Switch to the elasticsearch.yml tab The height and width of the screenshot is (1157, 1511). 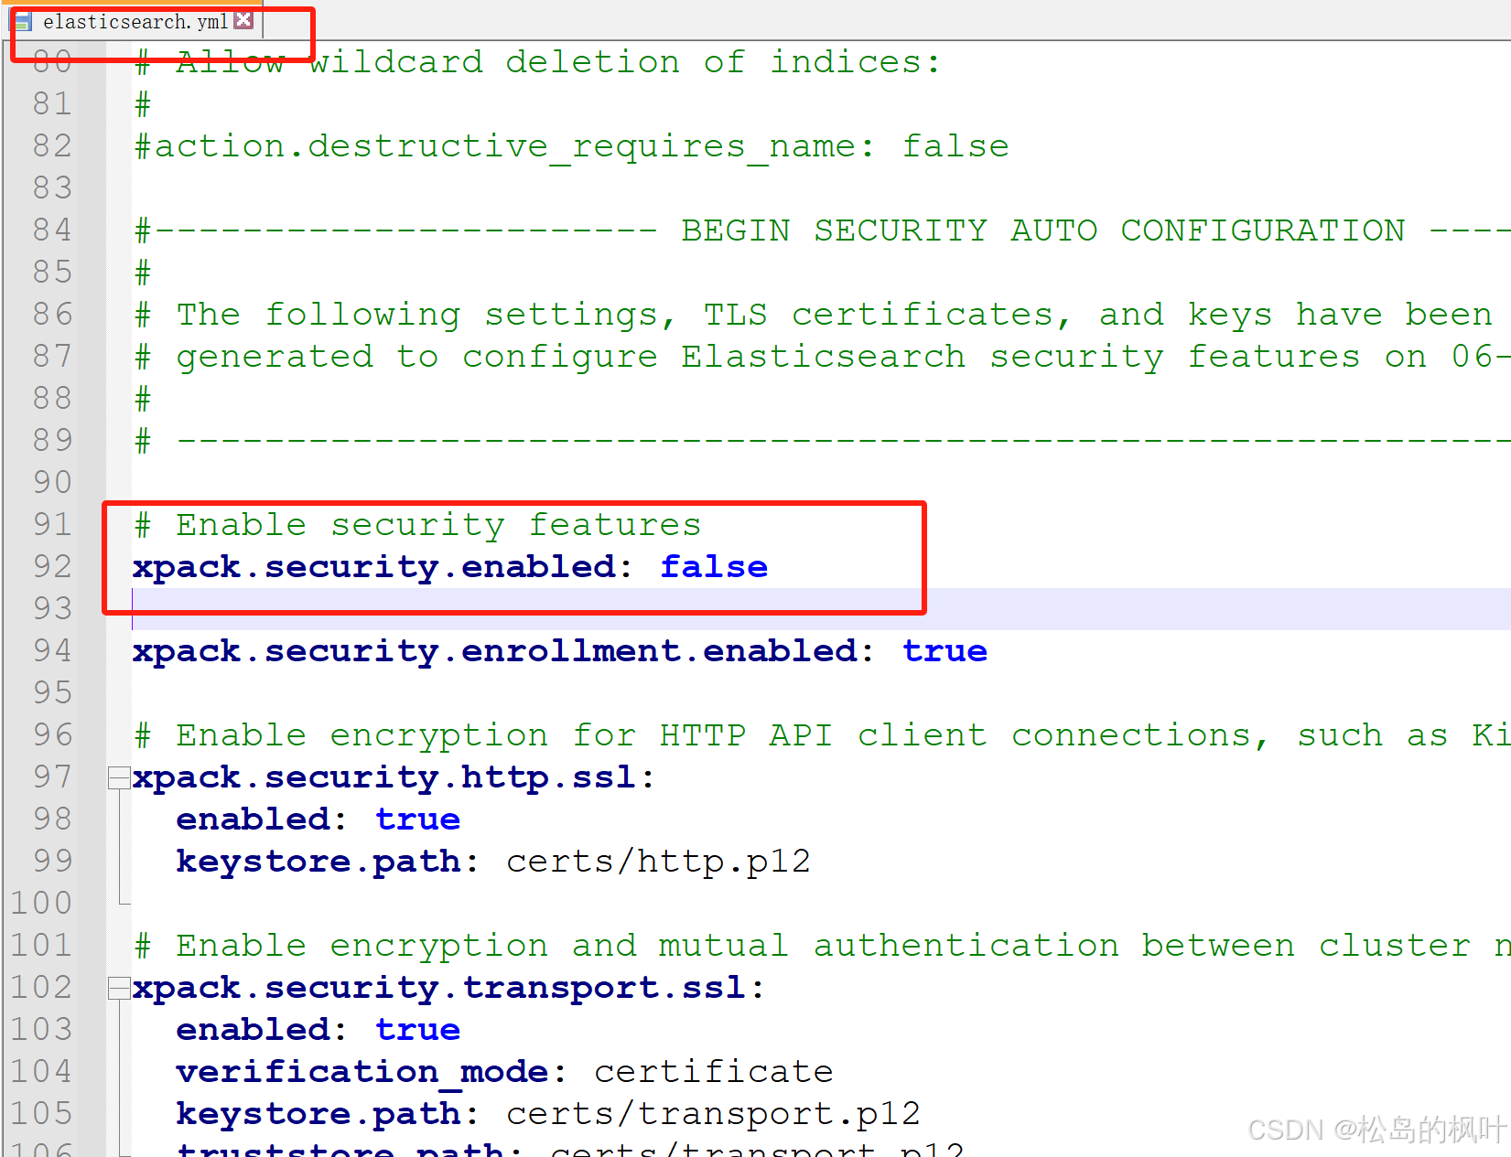pos(135,20)
